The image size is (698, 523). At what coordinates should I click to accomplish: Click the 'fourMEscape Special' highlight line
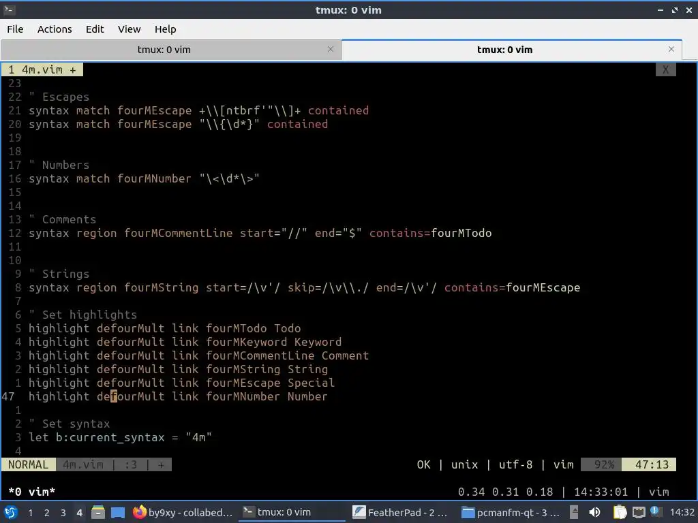pos(181,383)
